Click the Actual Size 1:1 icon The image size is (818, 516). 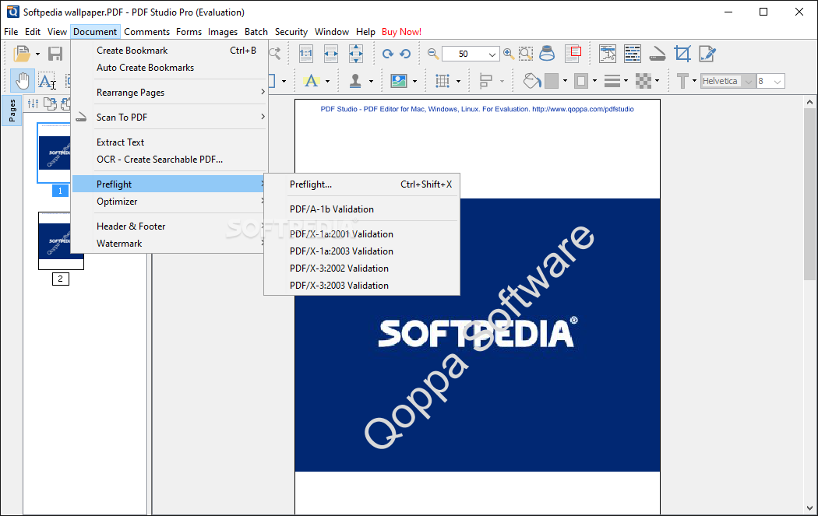tap(305, 53)
